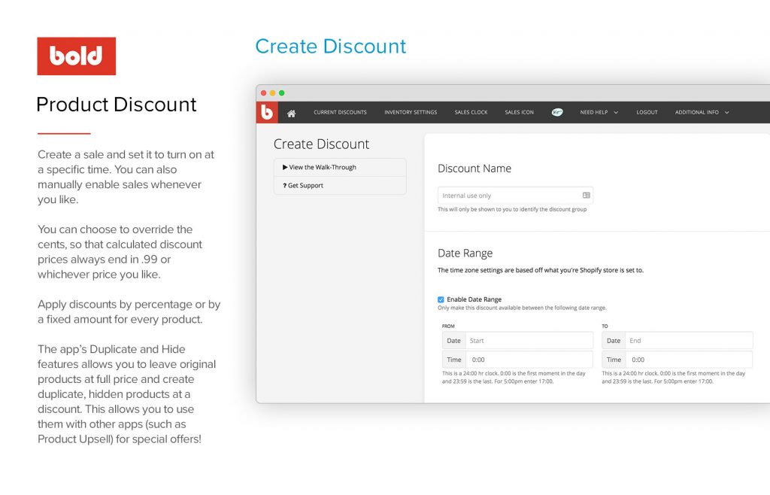The image size is (770, 495).
Task: Toggle the Enable Date Range checkbox
Action: point(441,299)
